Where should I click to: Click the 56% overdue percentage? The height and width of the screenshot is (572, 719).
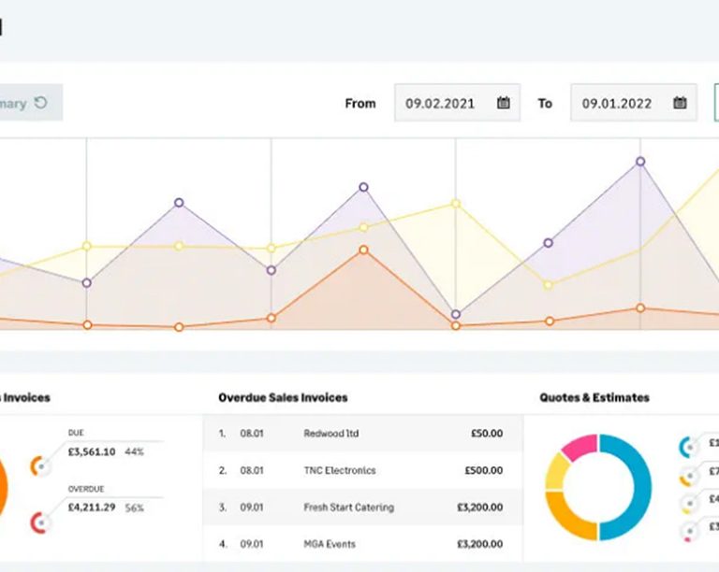click(x=135, y=508)
